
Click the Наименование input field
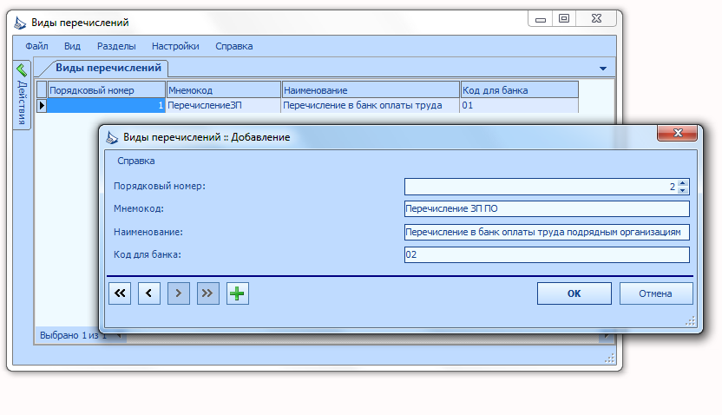[x=547, y=232]
